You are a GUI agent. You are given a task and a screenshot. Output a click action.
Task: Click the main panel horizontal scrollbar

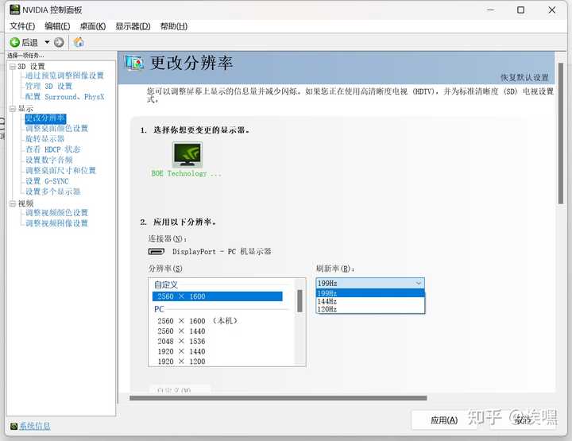click(x=278, y=398)
